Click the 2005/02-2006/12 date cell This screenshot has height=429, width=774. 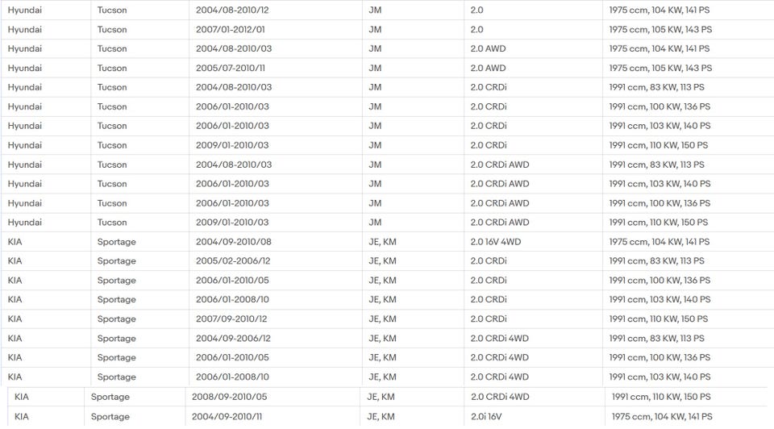[233, 261]
